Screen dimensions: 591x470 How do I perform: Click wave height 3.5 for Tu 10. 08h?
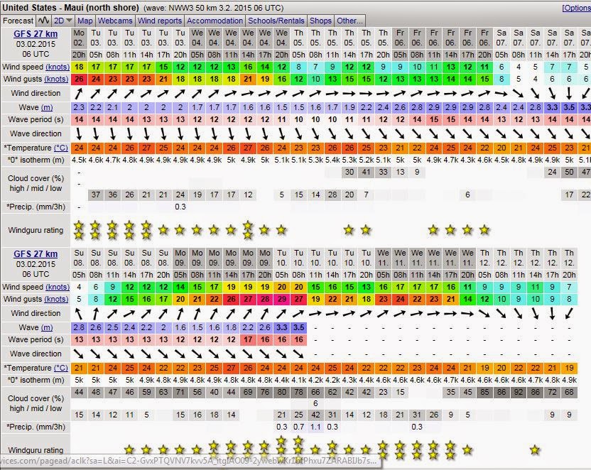pos(298,327)
